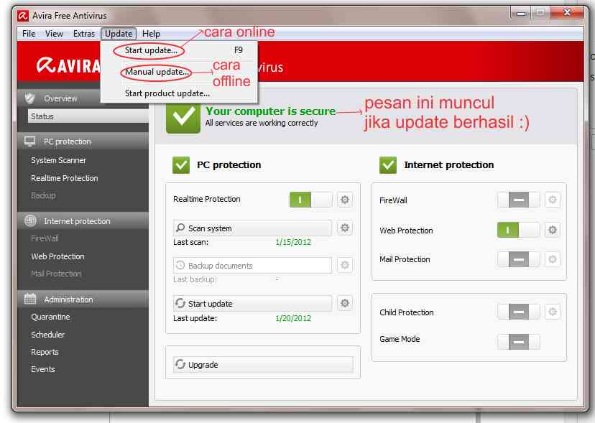Select Backup in the sidebar
This screenshot has height=423, width=595.
[43, 195]
